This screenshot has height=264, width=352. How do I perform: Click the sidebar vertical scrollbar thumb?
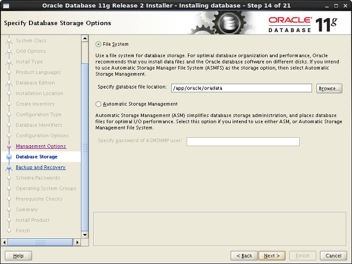85,147
